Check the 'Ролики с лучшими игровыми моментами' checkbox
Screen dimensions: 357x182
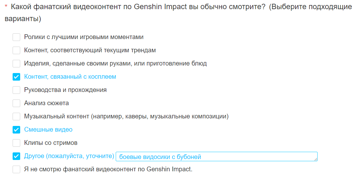pyautogui.click(x=16, y=37)
